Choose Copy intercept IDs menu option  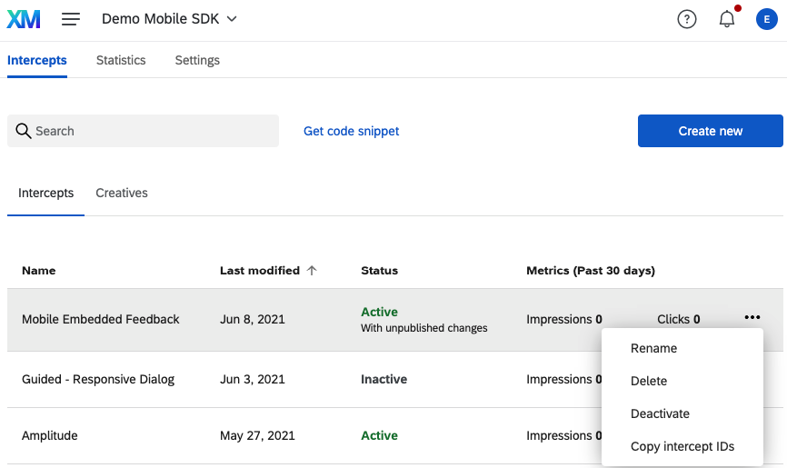[x=682, y=446]
